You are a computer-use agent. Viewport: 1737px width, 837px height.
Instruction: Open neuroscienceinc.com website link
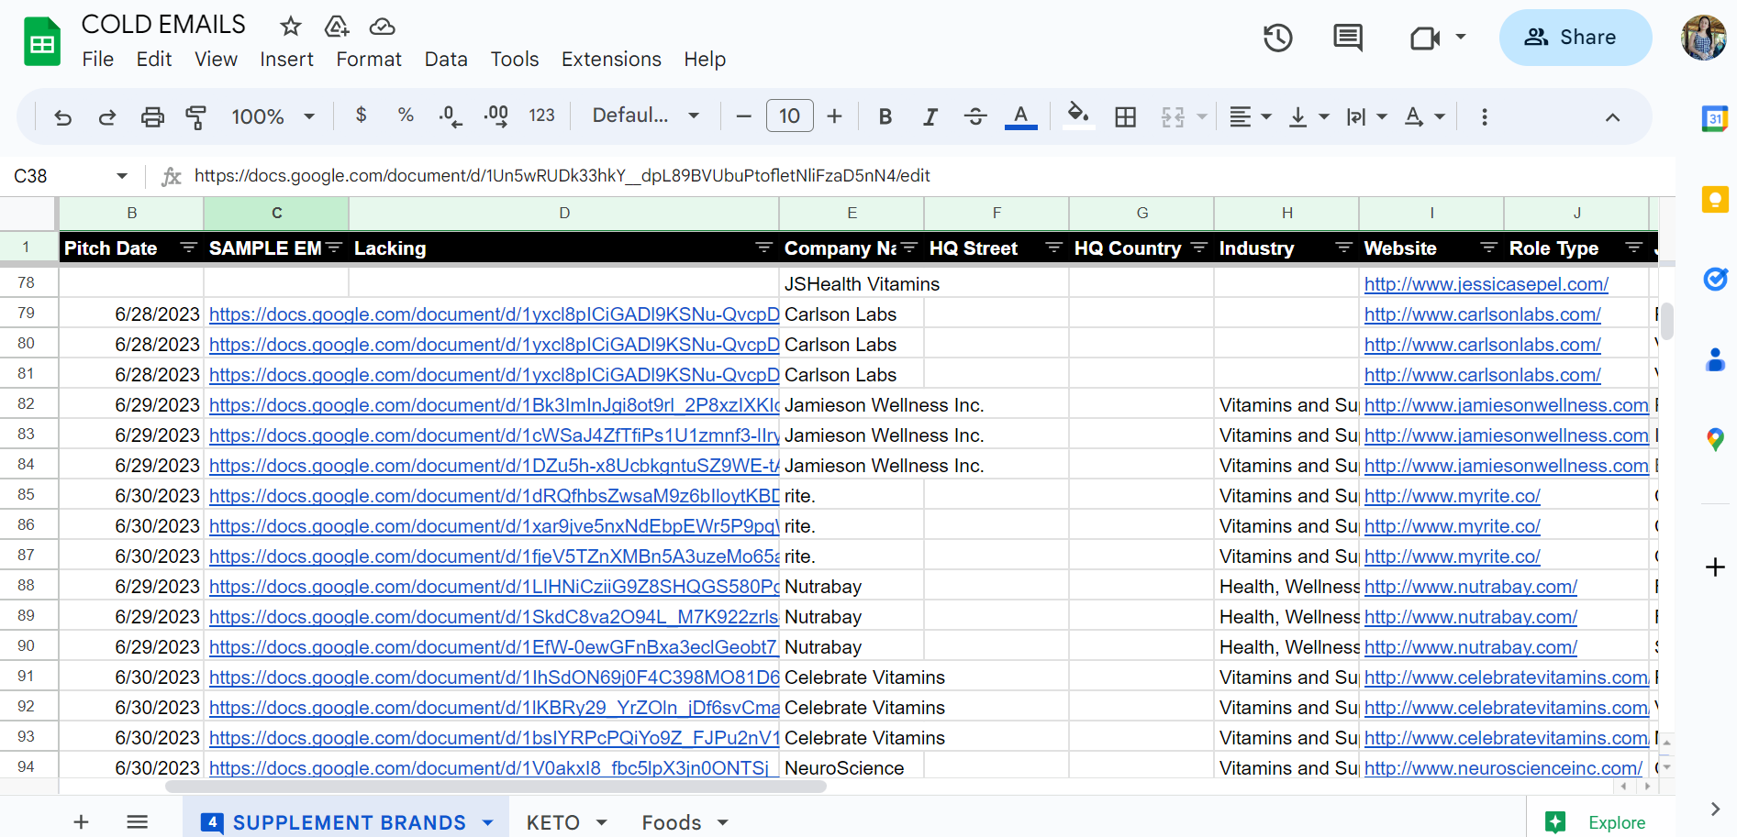pyautogui.click(x=1503, y=768)
